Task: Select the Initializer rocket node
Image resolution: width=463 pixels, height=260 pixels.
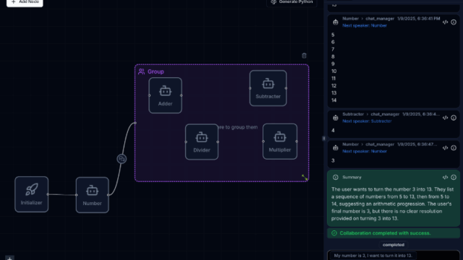Action: (x=32, y=194)
